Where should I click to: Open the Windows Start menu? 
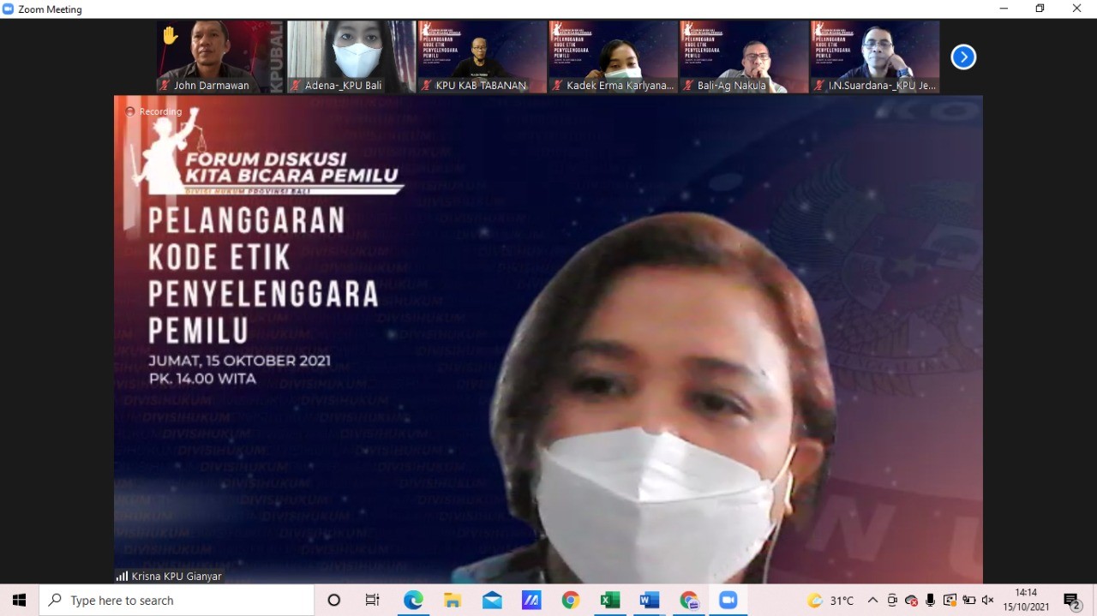(x=19, y=601)
